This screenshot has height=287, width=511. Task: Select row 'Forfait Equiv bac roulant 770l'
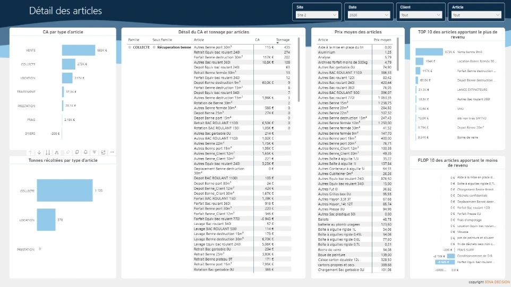click(242, 219)
